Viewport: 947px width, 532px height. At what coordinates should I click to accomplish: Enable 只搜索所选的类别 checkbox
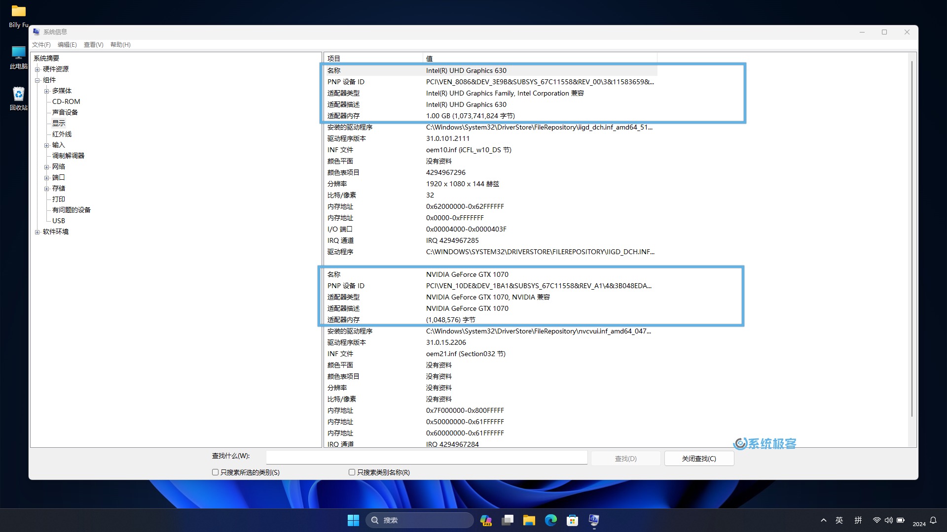(216, 472)
